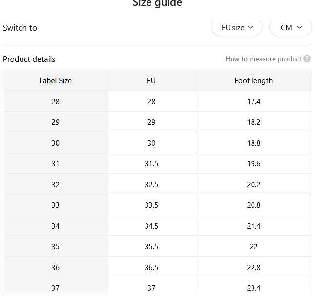Click the chevron beside EU size
This screenshot has width=316, height=296.
(250, 27)
